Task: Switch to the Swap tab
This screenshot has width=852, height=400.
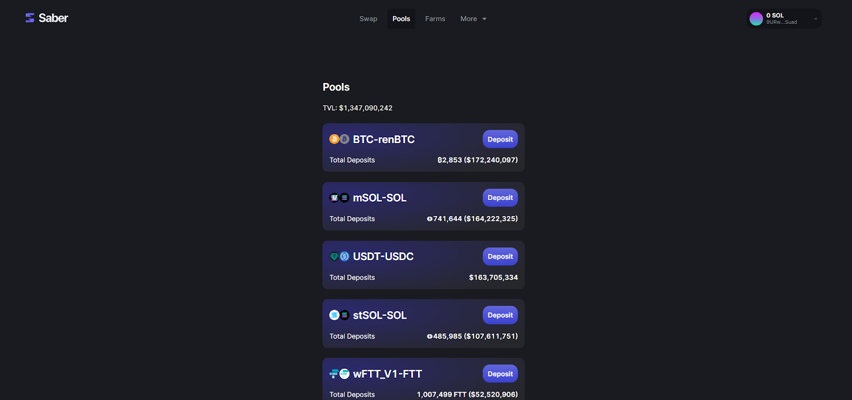Action: click(x=368, y=19)
